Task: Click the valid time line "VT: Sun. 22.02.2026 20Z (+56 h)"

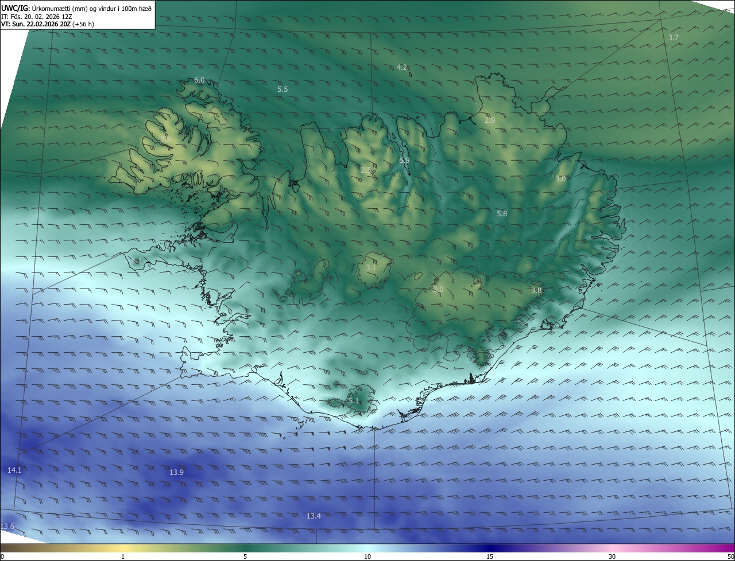Action: (48, 24)
